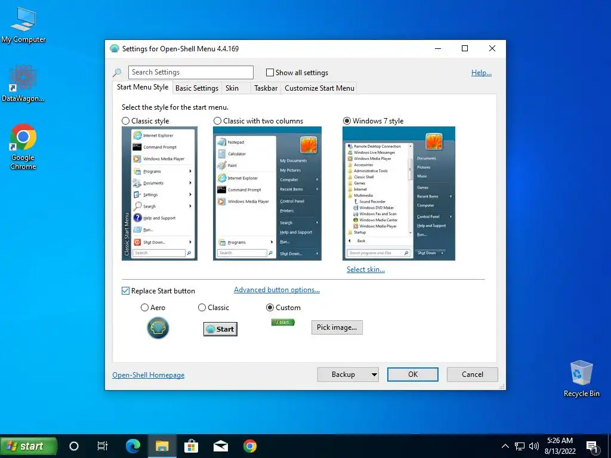Select Windows 7 style radio button
The image size is (611, 458).
click(x=347, y=120)
